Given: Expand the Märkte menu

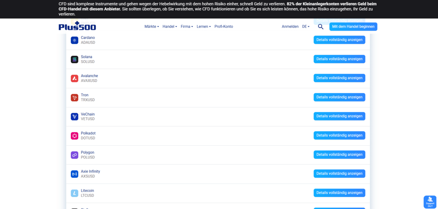Looking at the screenshot, I should point(151,27).
